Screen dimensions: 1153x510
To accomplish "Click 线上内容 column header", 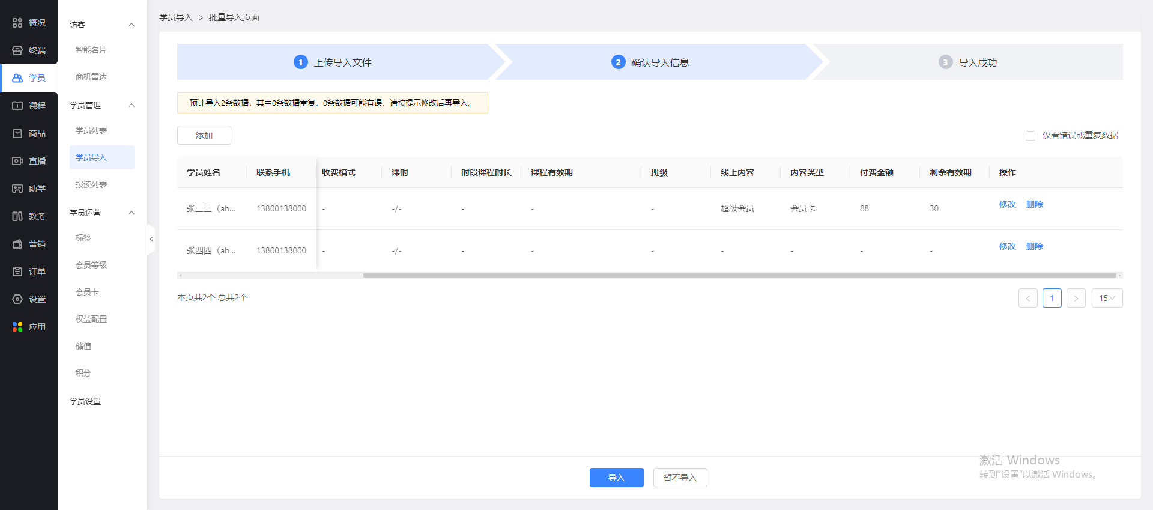I will (x=737, y=172).
